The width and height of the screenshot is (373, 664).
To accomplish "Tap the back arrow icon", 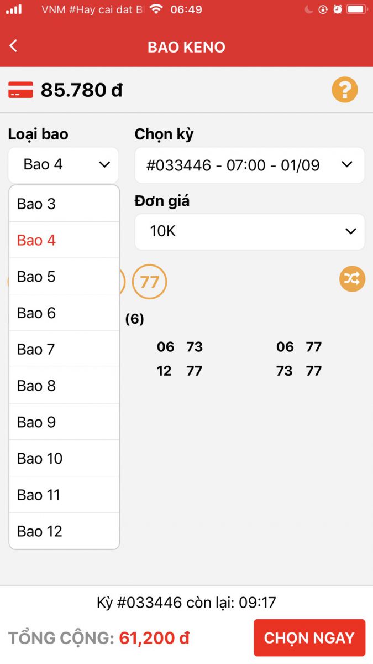I will [x=14, y=46].
